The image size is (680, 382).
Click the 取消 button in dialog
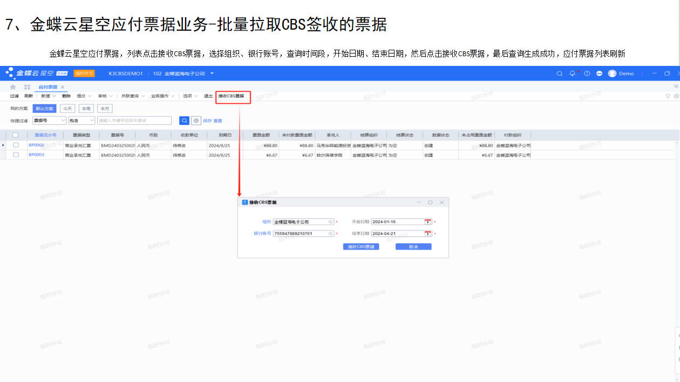[413, 246]
